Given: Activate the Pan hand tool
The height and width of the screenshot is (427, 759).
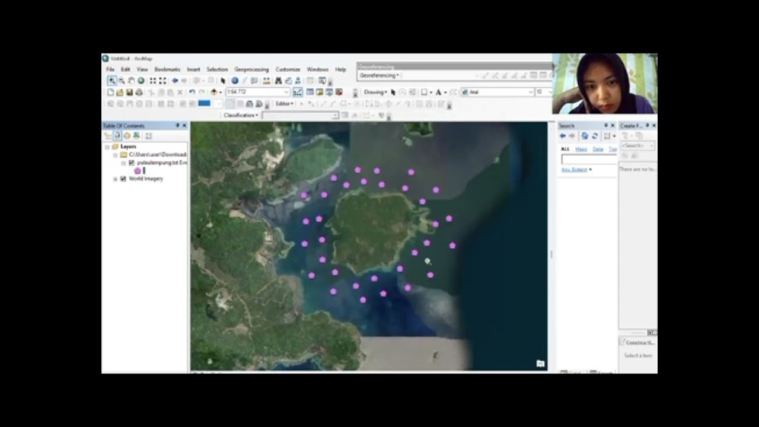Looking at the screenshot, I should 131,81.
